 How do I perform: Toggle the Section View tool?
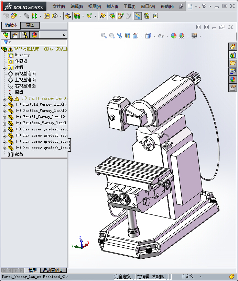(x=127, y=36)
